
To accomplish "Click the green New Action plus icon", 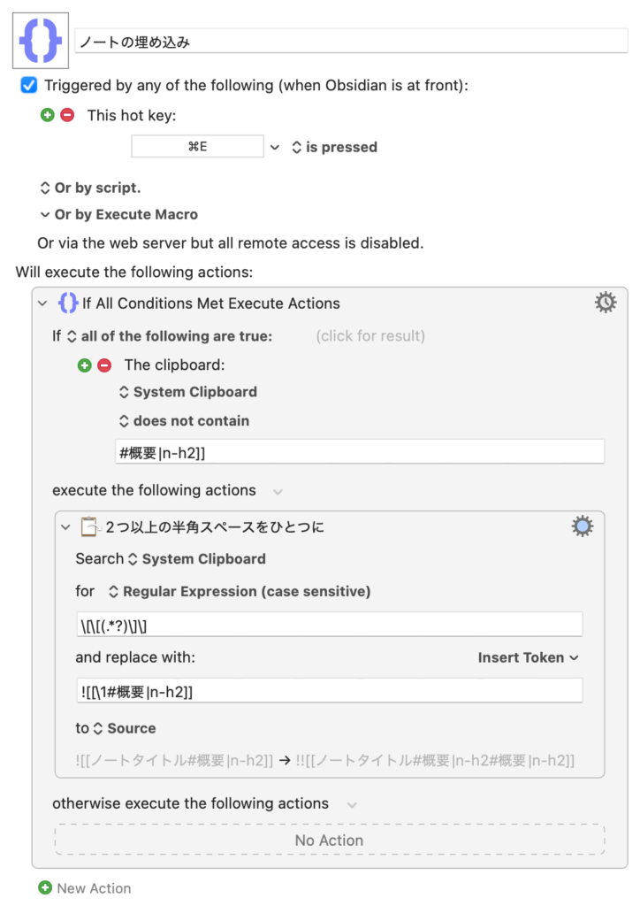I will [45, 887].
